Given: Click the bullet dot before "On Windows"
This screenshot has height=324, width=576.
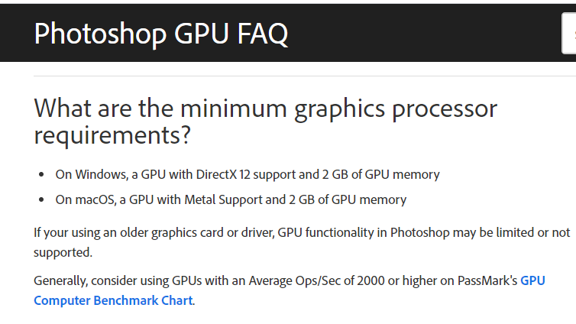Looking at the screenshot, I should click(41, 175).
